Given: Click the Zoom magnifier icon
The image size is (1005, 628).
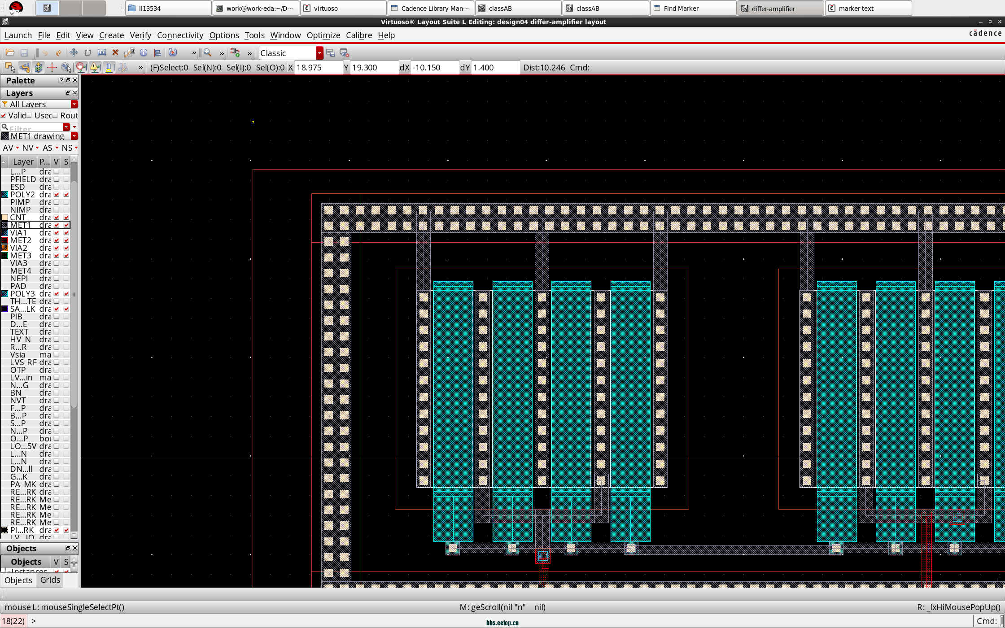Looking at the screenshot, I should (207, 53).
